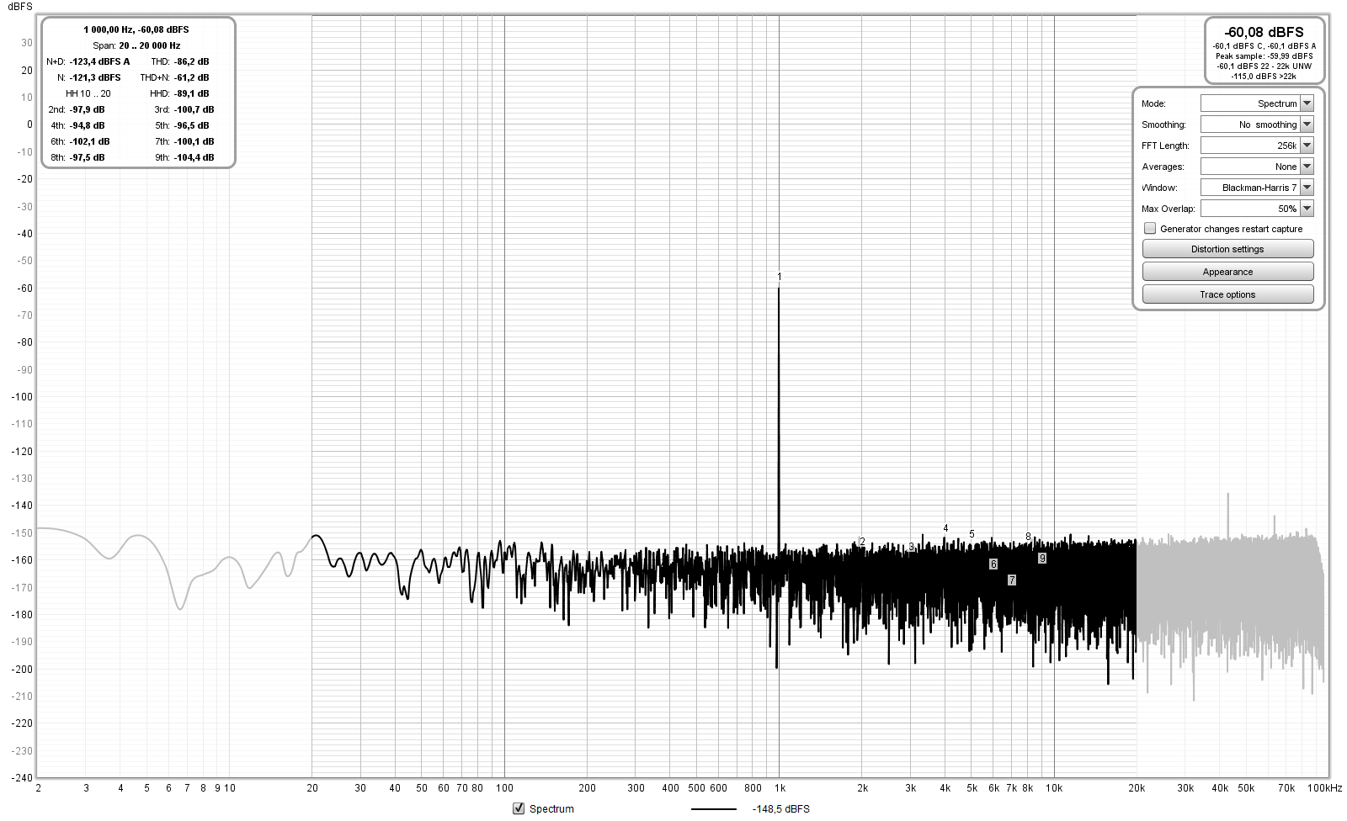Click the -148,5 dBFS legend value
Screen dimensions: 1347x821
click(780, 809)
